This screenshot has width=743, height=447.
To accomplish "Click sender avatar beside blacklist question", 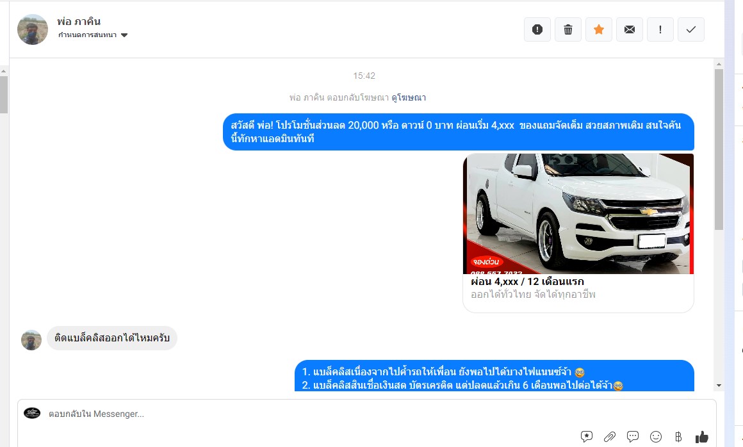I will click(x=31, y=340).
